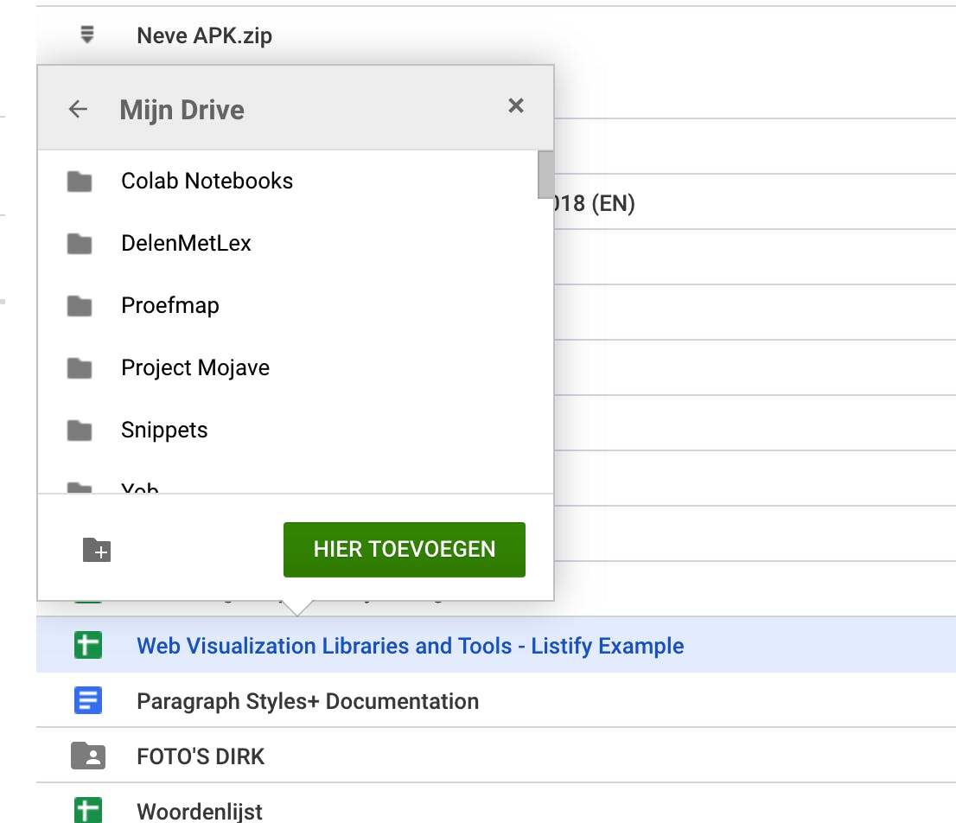Click the green Sheets icon for Woordenlijst
Image resolution: width=956 pixels, height=823 pixels.
click(87, 811)
